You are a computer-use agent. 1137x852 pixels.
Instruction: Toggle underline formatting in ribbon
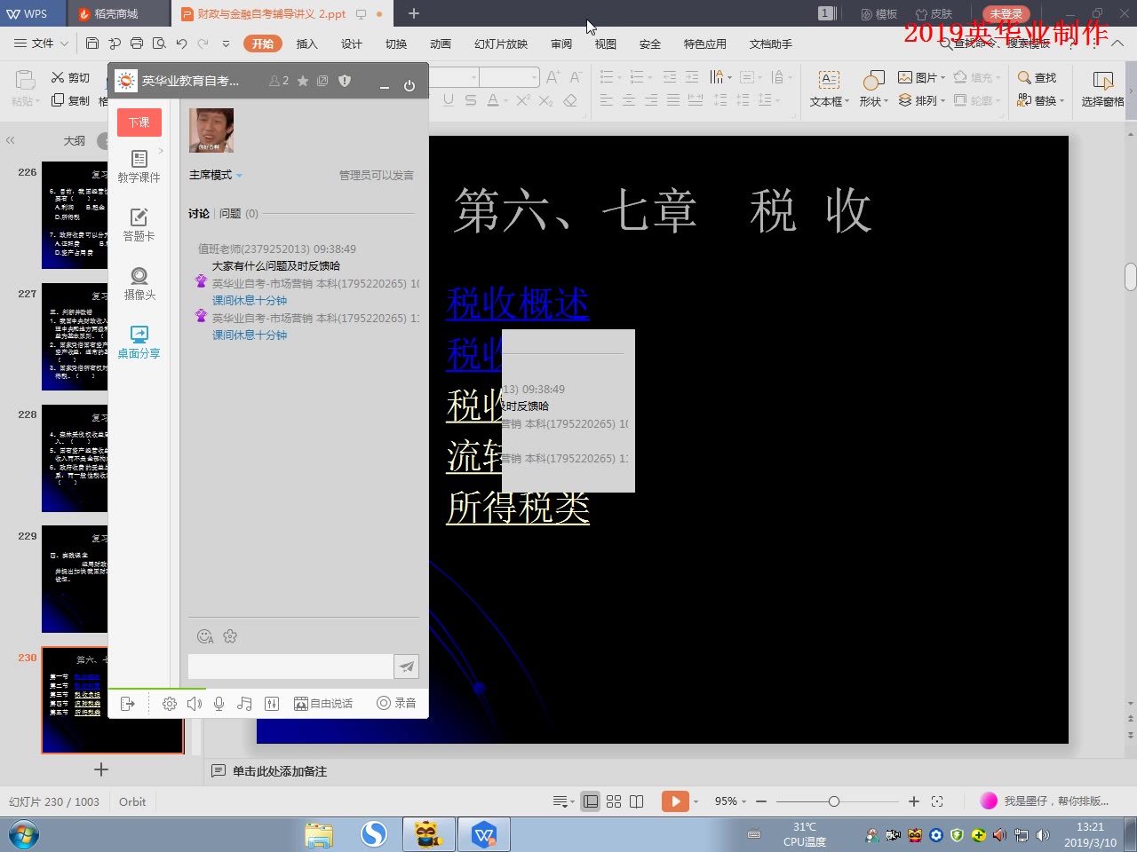(x=449, y=100)
